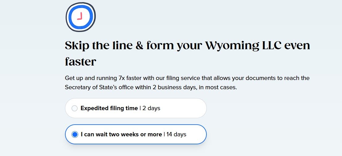
Task: Click the '2 days' text in first option
Action: coord(151,108)
